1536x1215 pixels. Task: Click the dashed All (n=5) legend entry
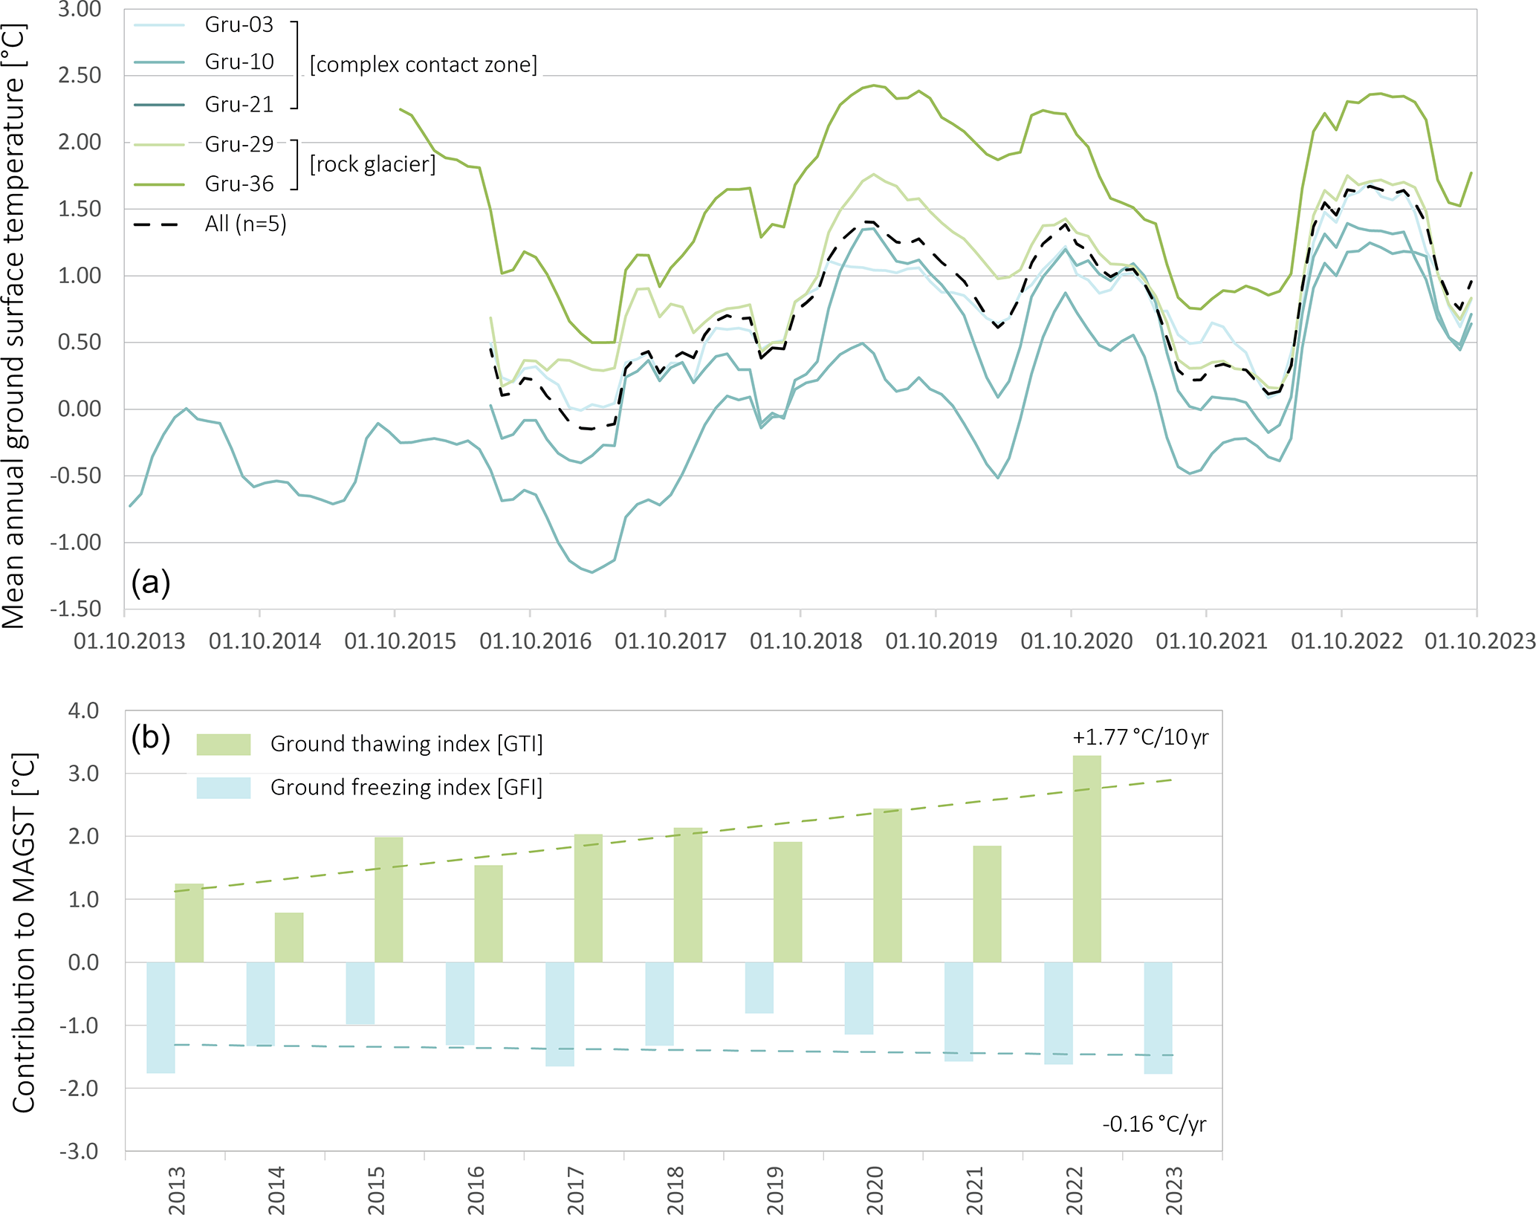[x=245, y=224]
